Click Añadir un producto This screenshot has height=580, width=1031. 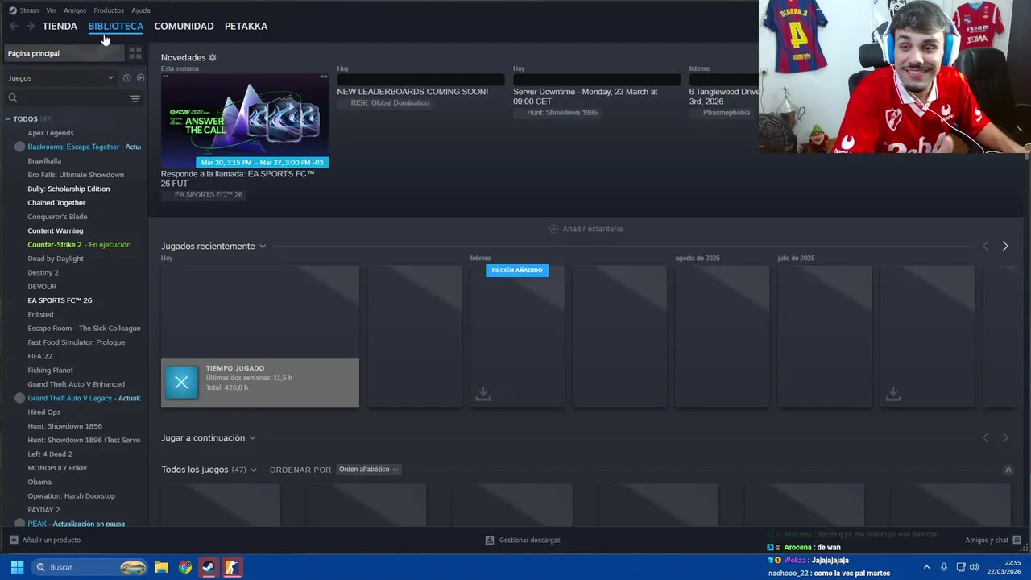(x=45, y=540)
